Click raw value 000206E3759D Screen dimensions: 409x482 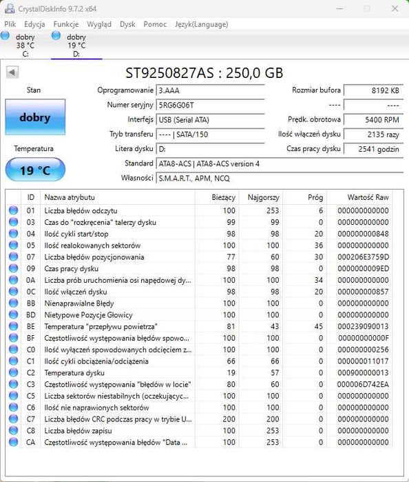tap(363, 257)
